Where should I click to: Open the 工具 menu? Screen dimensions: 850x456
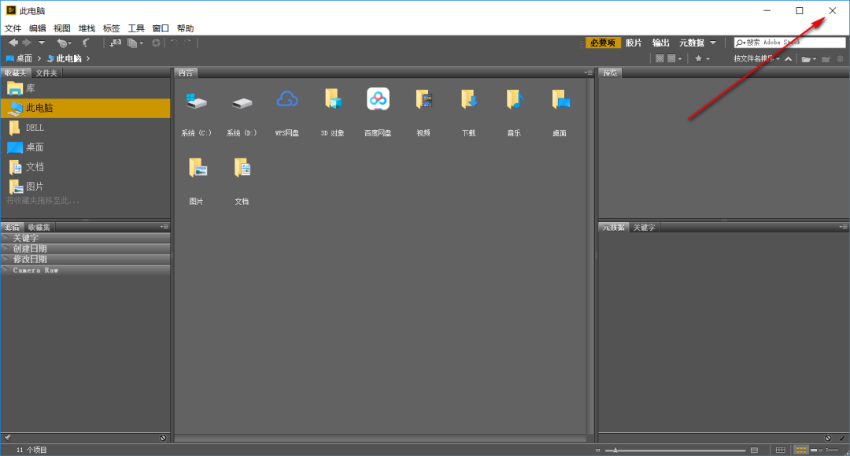[135, 28]
